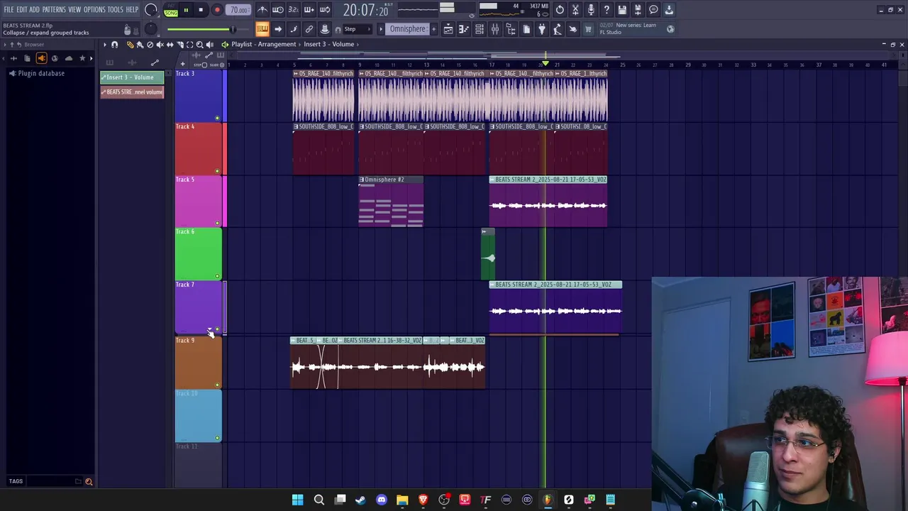Open the OPTIONS menu

[94, 10]
